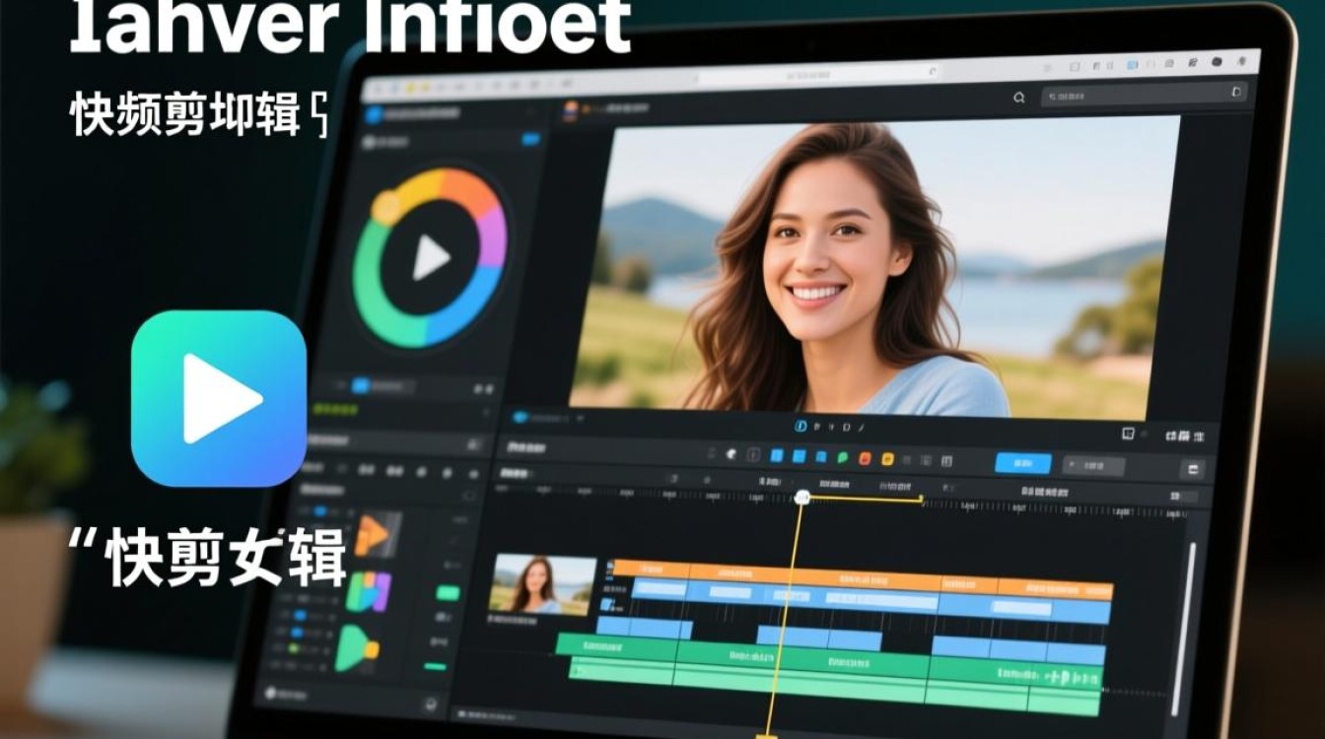Select the first clip on the dark green track
1325x739 pixels.
616,645
